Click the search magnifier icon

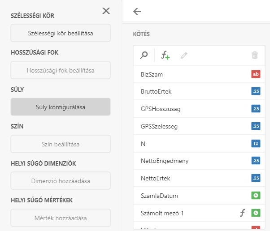pyautogui.click(x=144, y=56)
